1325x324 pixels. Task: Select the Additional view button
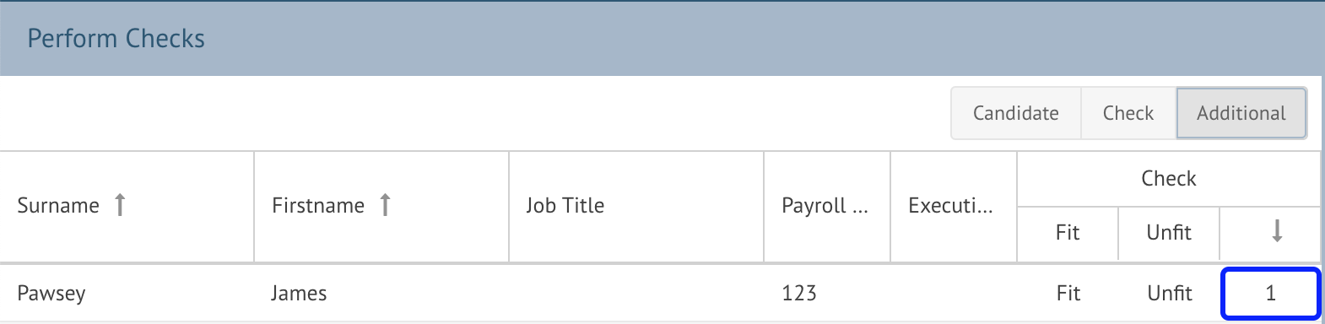(x=1241, y=113)
